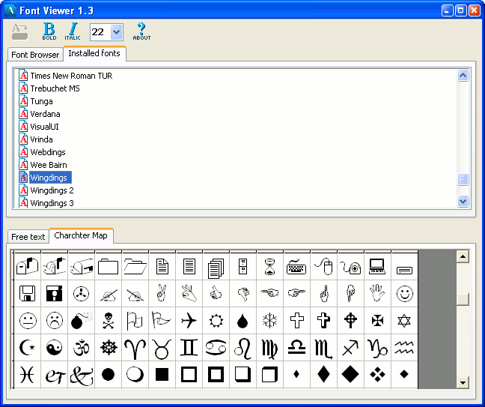Toggle the Italic formatting button
485x407 pixels.
coord(72,31)
